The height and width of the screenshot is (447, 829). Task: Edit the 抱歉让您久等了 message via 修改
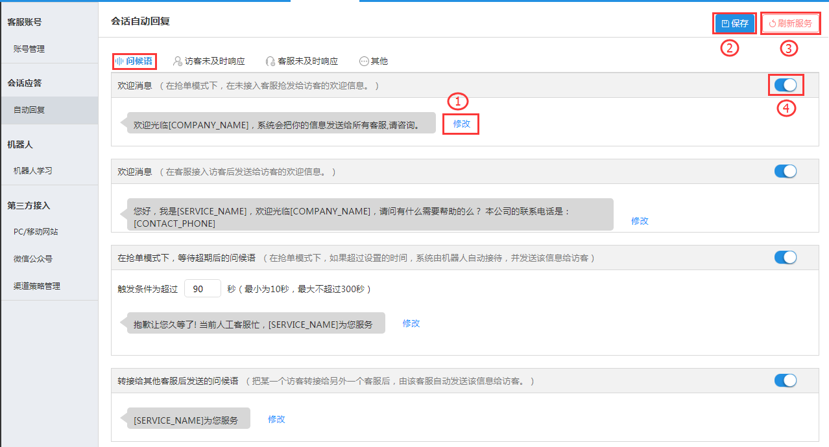tap(411, 323)
